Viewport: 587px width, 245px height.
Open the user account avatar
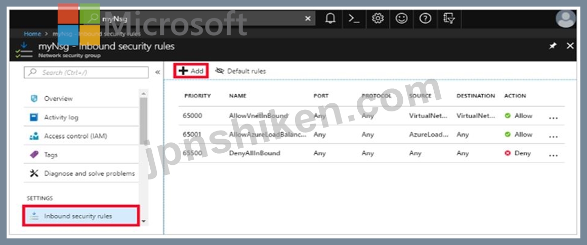tap(565, 19)
